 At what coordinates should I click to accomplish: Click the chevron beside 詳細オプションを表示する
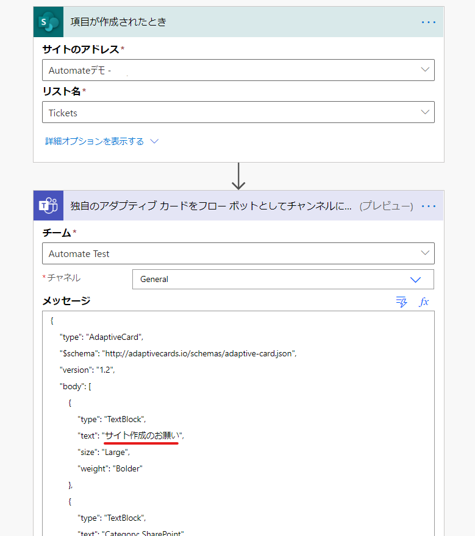[x=154, y=141]
